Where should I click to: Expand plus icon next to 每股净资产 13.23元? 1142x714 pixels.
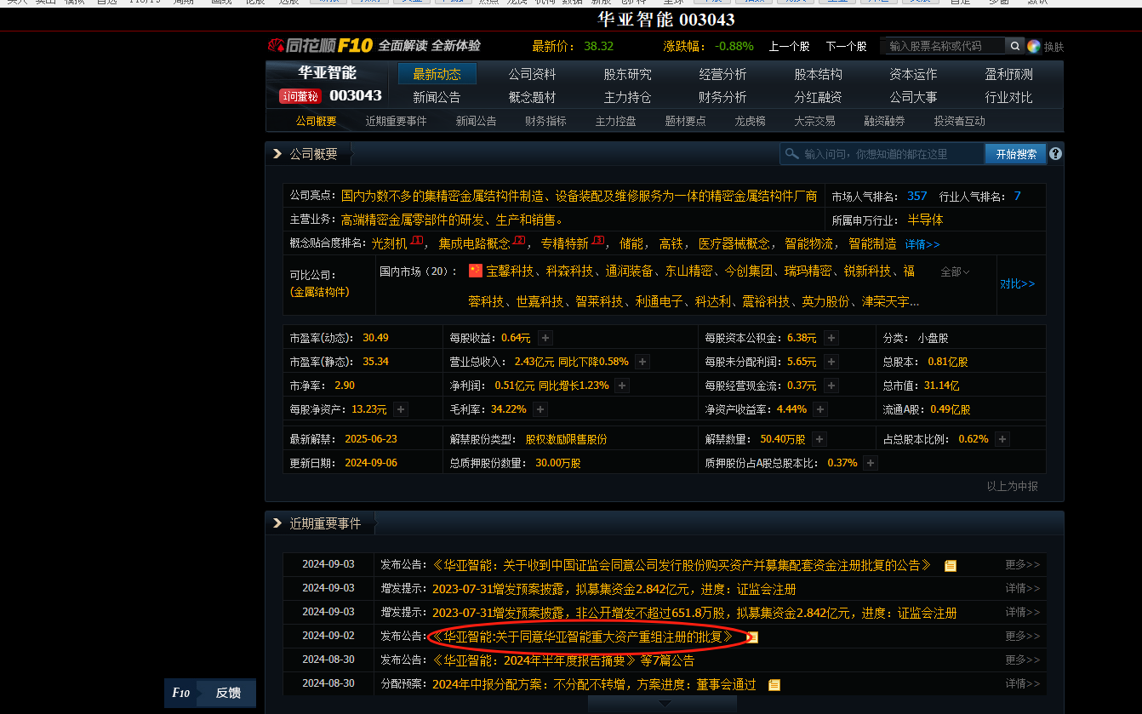pyautogui.click(x=401, y=409)
